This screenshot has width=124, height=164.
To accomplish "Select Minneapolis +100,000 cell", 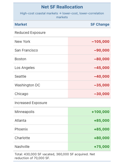I will tap(89, 112).
